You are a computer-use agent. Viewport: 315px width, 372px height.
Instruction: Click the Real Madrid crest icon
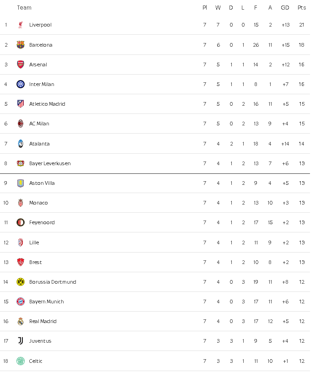click(x=21, y=321)
